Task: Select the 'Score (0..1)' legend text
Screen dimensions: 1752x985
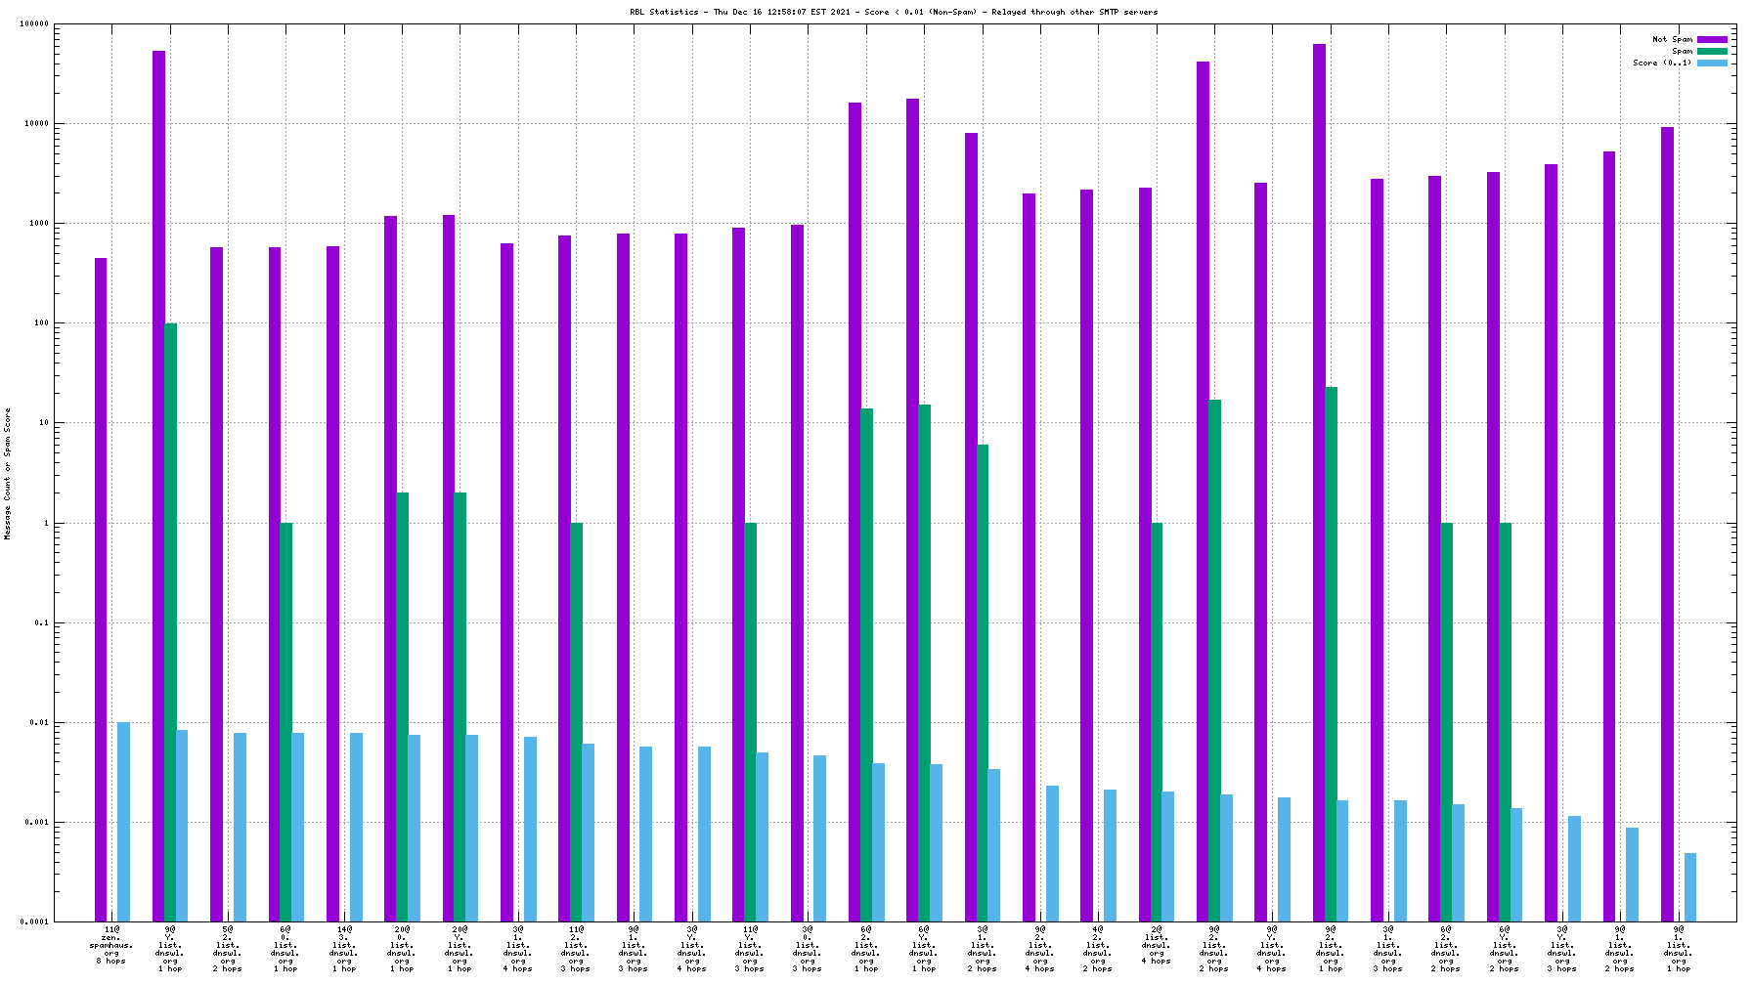Action: click(1661, 64)
